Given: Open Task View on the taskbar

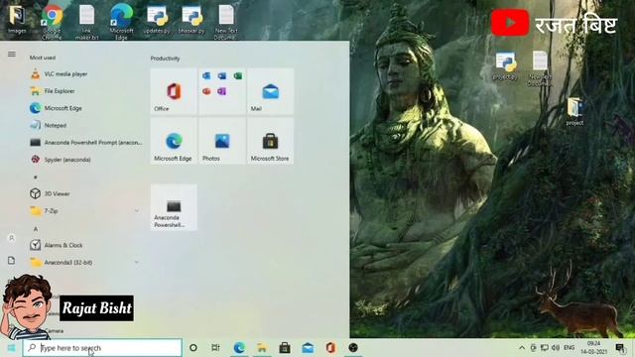Looking at the screenshot, I should coord(215,348).
